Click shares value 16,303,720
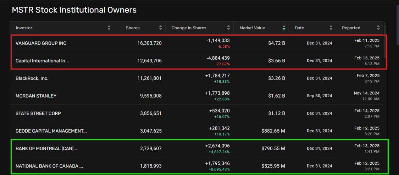The width and height of the screenshot is (399, 175). point(149,43)
